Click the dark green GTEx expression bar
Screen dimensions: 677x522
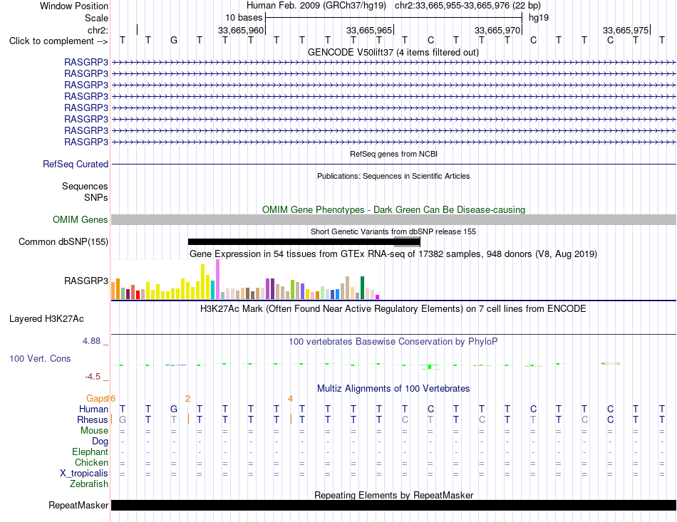tap(362, 288)
